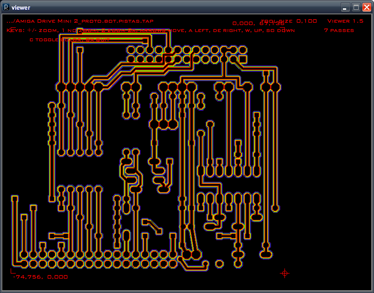The height and width of the screenshot is (293, 374).
Task: Click the corner bracket marker above bottom-left coordinates
Action: [13, 271]
